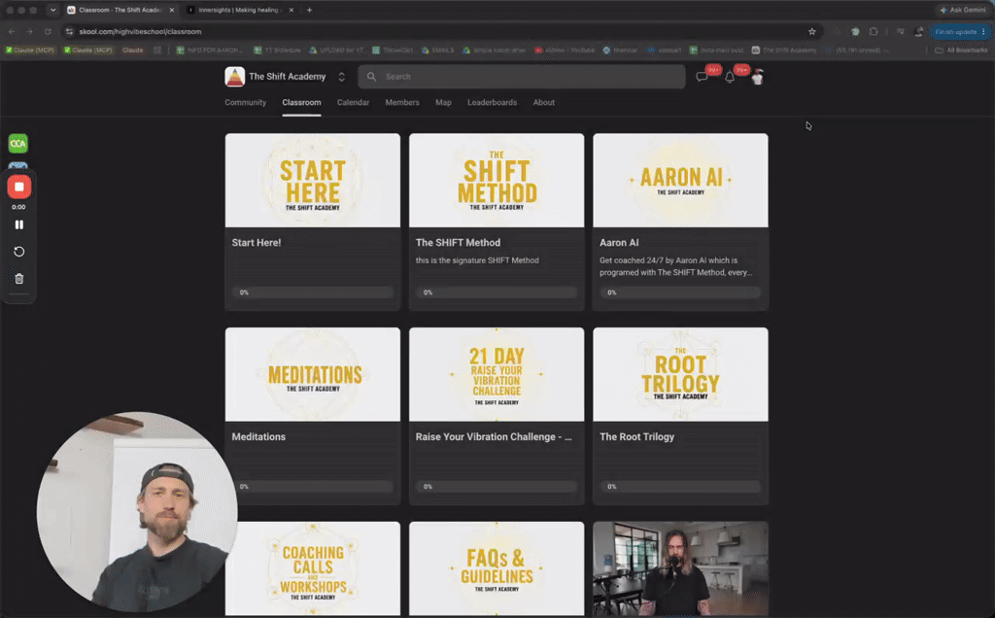Click the green CCA extension icon
This screenshot has height=618, width=995.
coord(18,144)
